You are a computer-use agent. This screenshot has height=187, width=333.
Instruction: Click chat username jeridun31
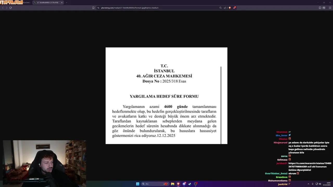click(x=282, y=163)
